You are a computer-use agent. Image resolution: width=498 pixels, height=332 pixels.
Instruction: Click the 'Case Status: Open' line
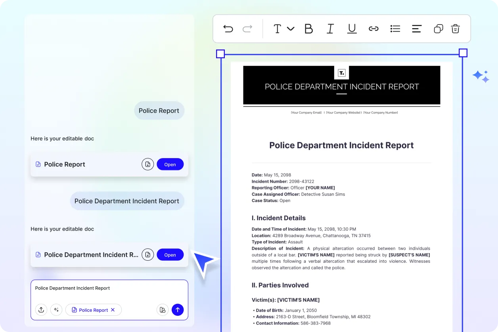(271, 200)
